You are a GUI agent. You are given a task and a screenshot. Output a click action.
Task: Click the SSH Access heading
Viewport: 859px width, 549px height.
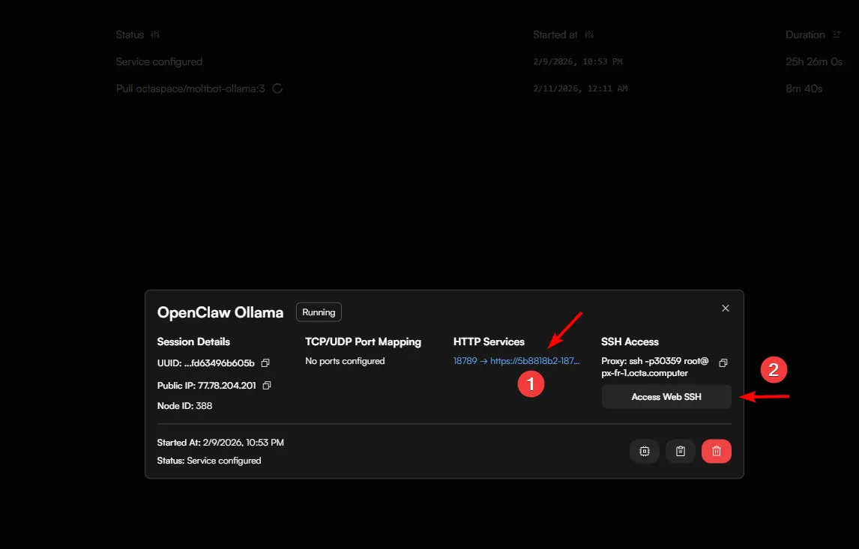(630, 342)
